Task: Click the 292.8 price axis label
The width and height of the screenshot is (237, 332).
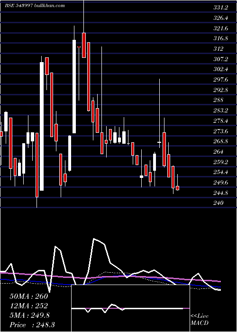Action: click(x=221, y=90)
